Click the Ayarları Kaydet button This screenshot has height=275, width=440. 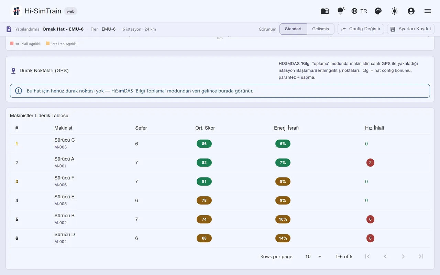pyautogui.click(x=410, y=29)
